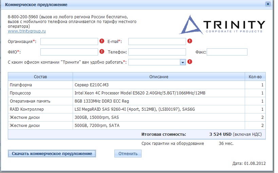
Task: Open the Trinity office selection dropdown
Action: [182, 62]
